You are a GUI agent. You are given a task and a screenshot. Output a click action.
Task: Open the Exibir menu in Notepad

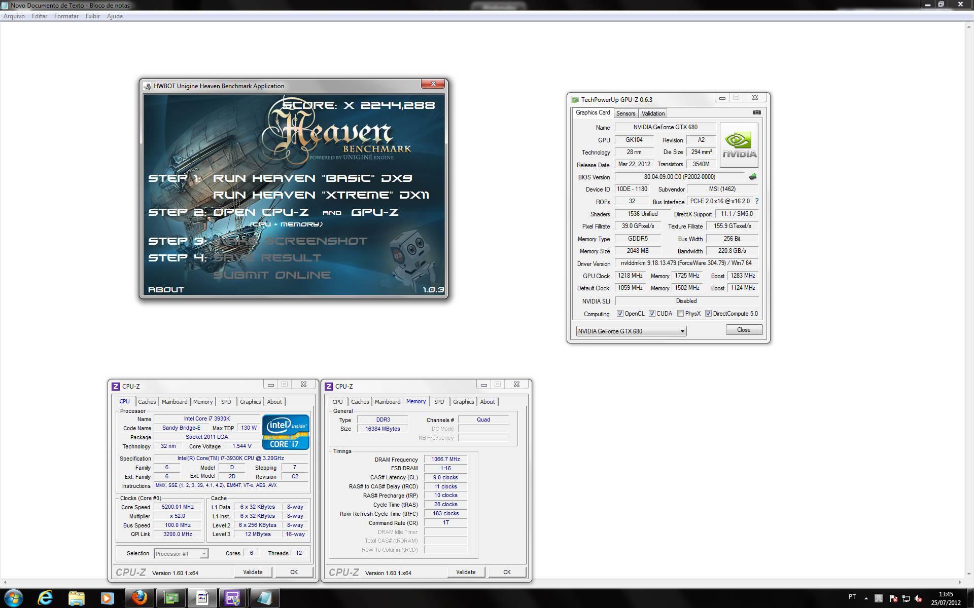point(93,16)
